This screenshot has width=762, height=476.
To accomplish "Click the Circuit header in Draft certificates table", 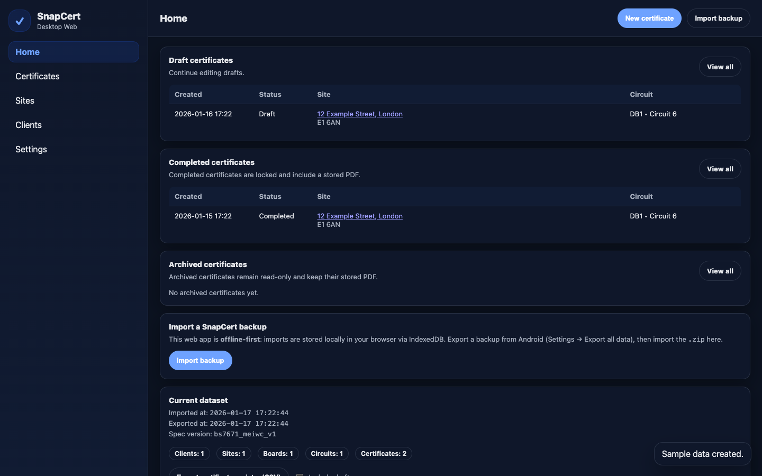I will (x=641, y=94).
